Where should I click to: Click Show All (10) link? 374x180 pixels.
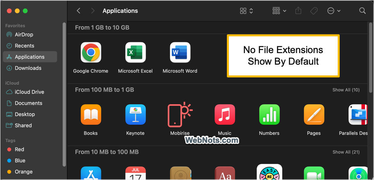coord(346,90)
